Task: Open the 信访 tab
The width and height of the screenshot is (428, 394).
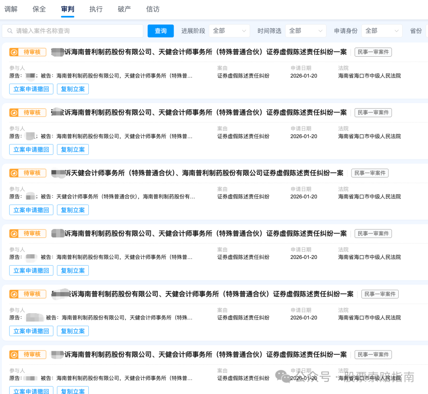Action: pos(153,9)
